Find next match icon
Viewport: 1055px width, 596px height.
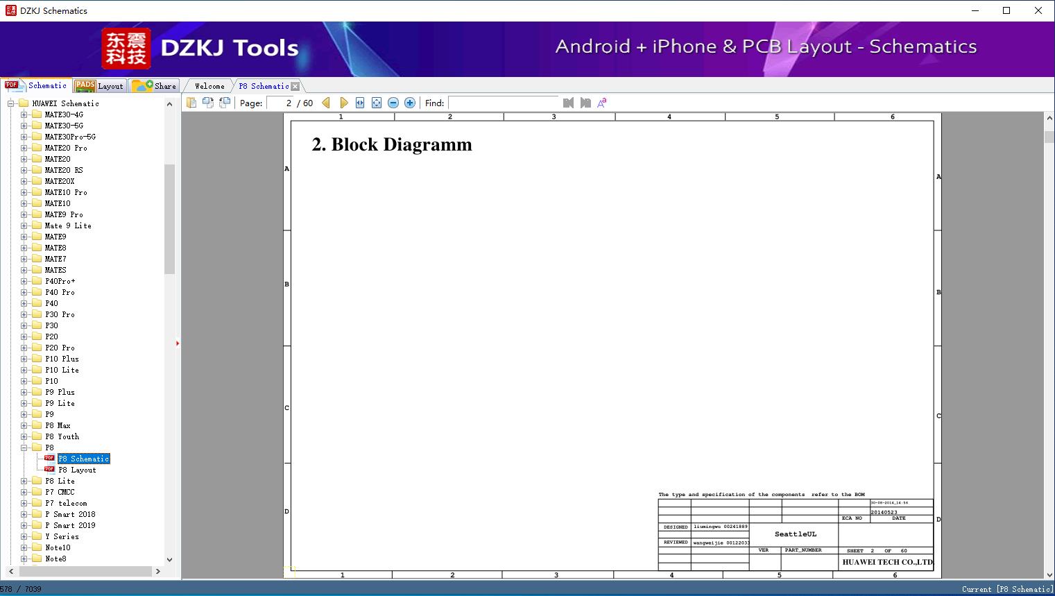click(585, 103)
